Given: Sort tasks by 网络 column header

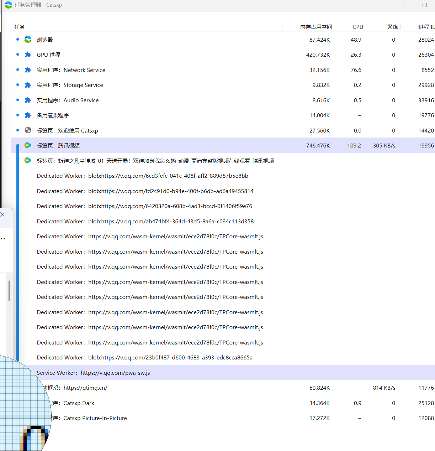Looking at the screenshot, I should pos(392,27).
